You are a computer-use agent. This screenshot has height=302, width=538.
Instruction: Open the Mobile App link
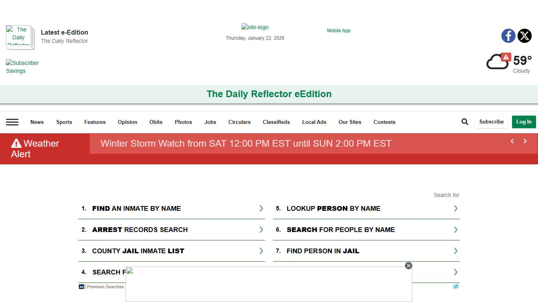coord(338,30)
